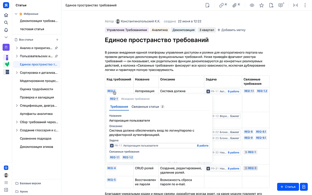
Task: Edit the article using the pencil page icon
Action: click(207, 5)
